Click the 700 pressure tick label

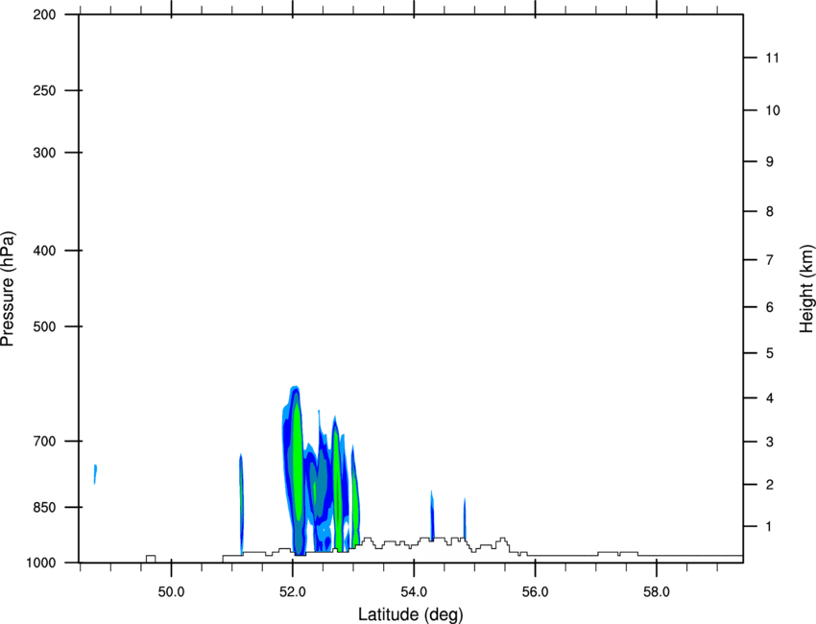point(44,441)
